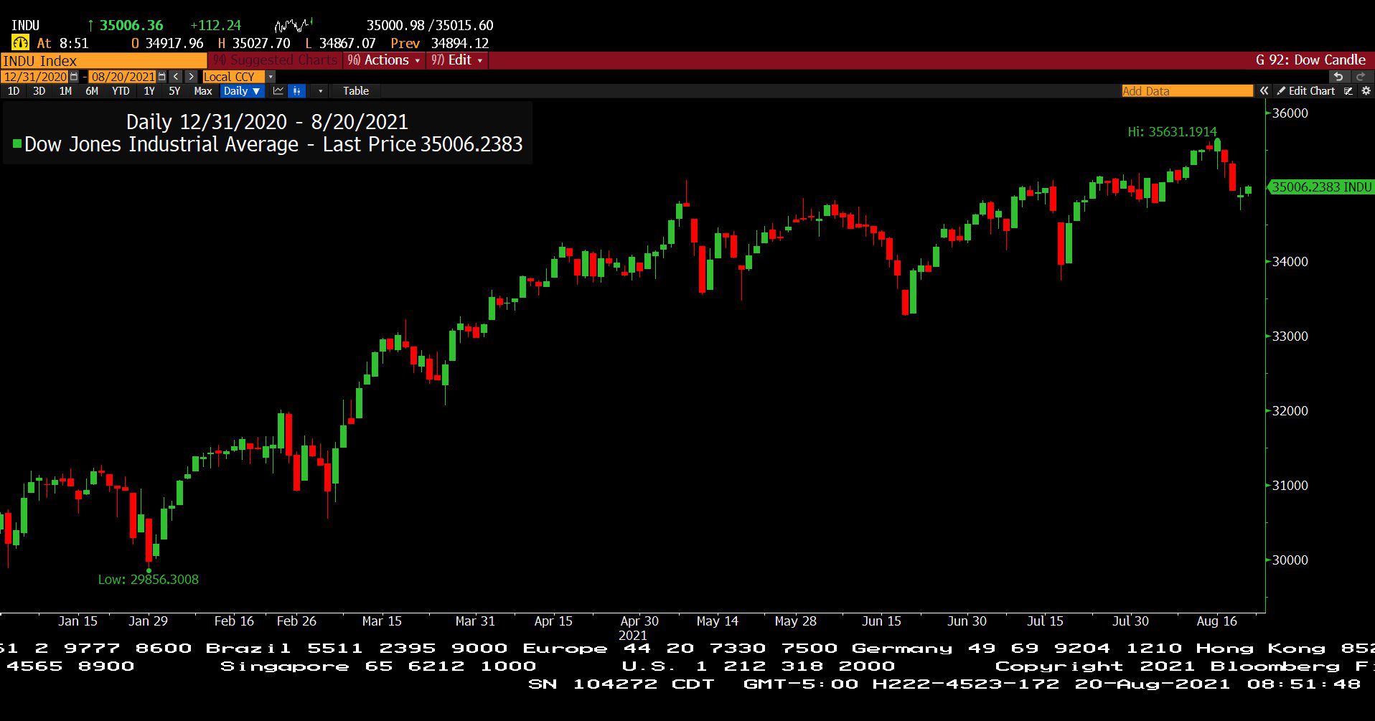Open chart settings gear icon

click(x=1366, y=91)
